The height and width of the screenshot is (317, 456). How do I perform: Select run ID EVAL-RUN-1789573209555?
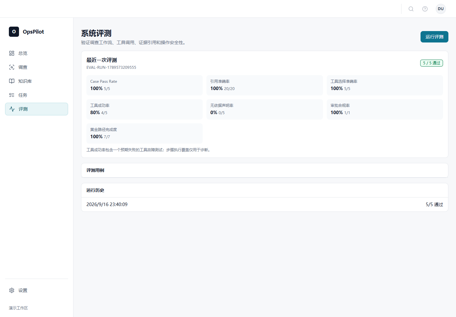point(111,68)
